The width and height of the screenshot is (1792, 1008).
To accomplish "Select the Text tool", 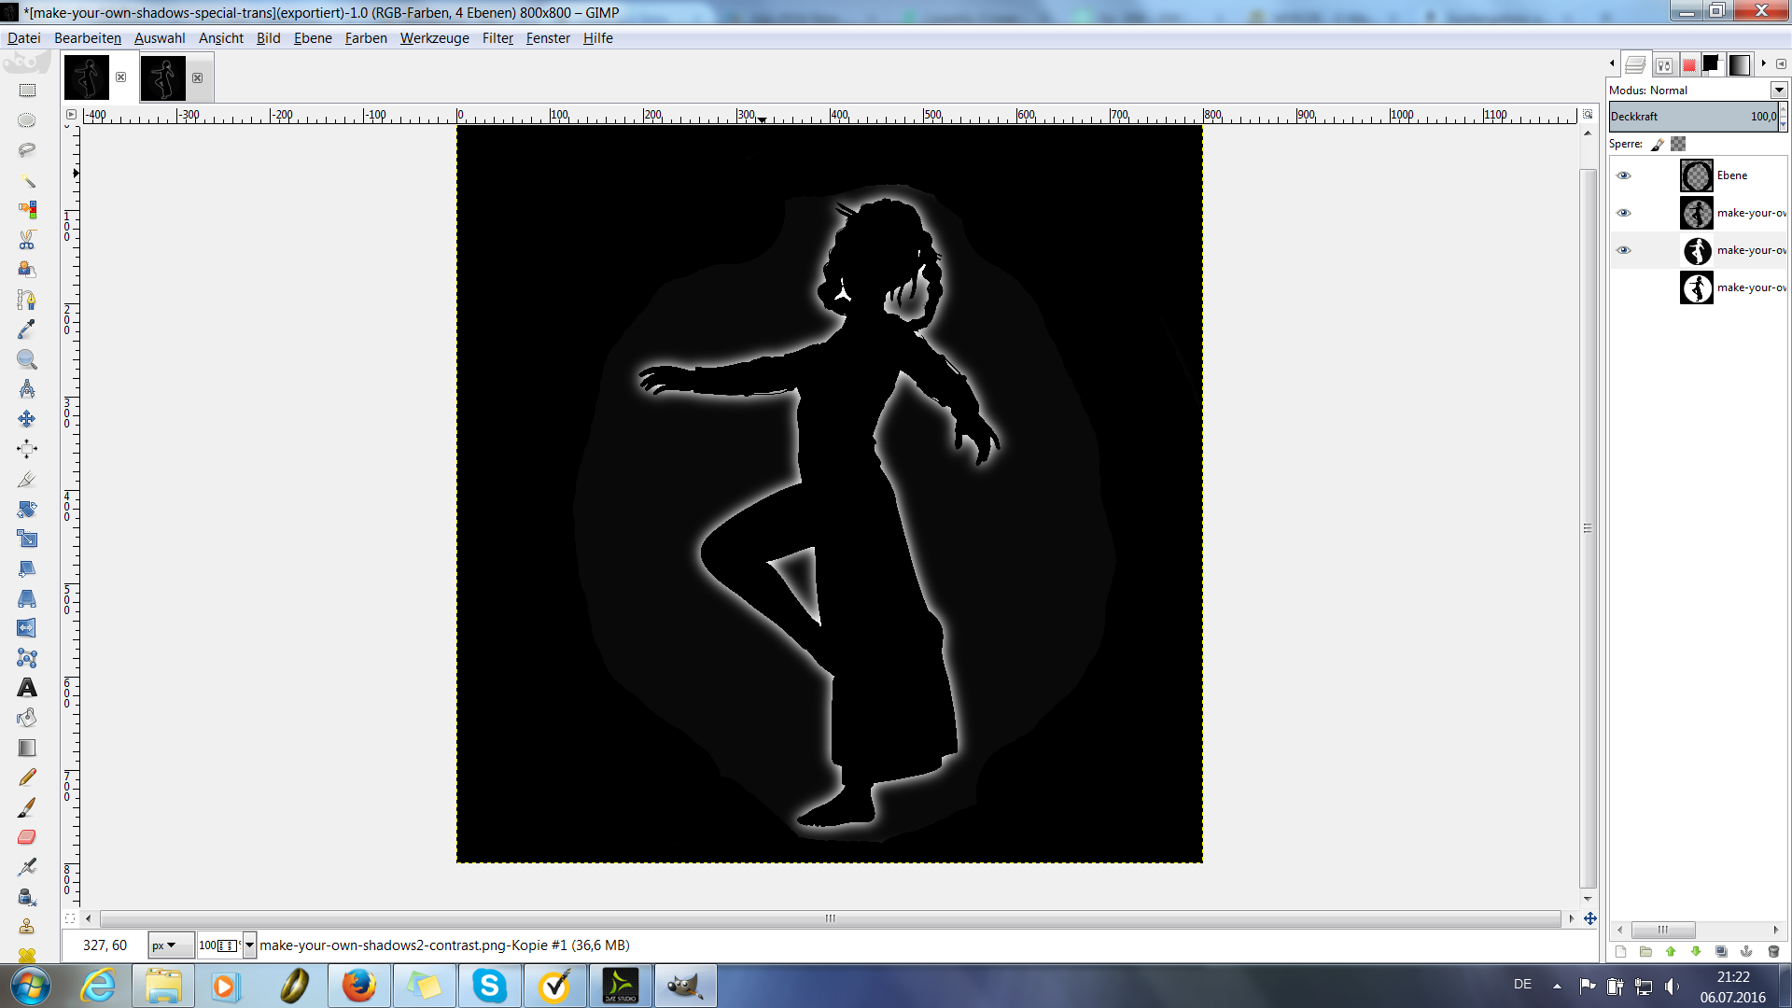I will coord(27,688).
